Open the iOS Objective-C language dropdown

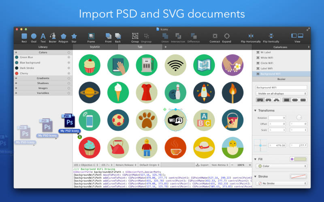tap(86, 165)
